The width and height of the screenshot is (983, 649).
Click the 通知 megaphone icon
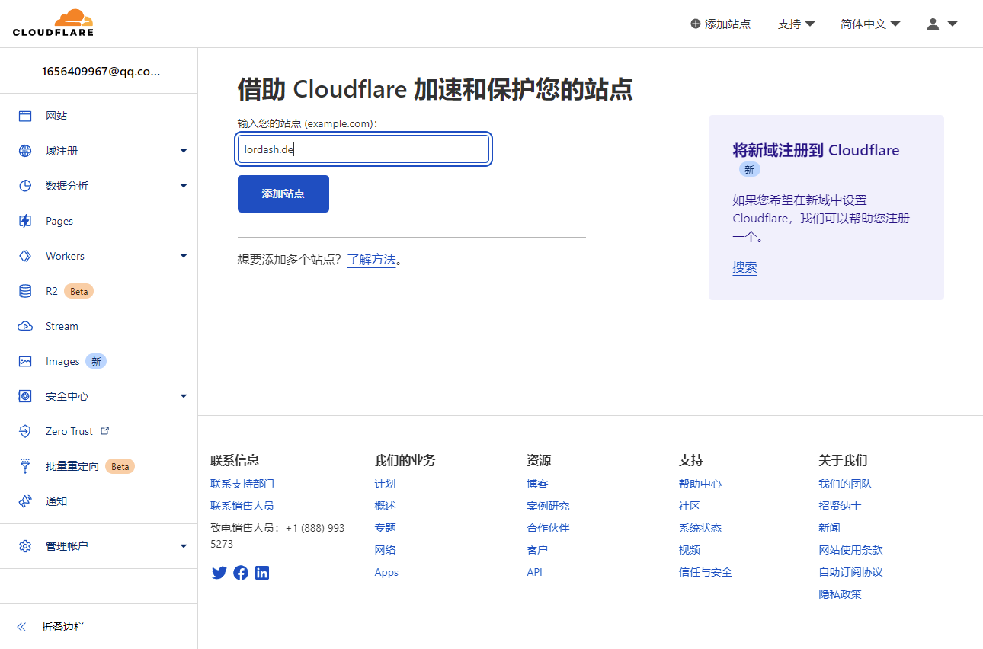[25, 501]
